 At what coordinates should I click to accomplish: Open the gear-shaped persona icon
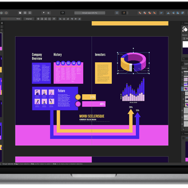tap(7, 13)
